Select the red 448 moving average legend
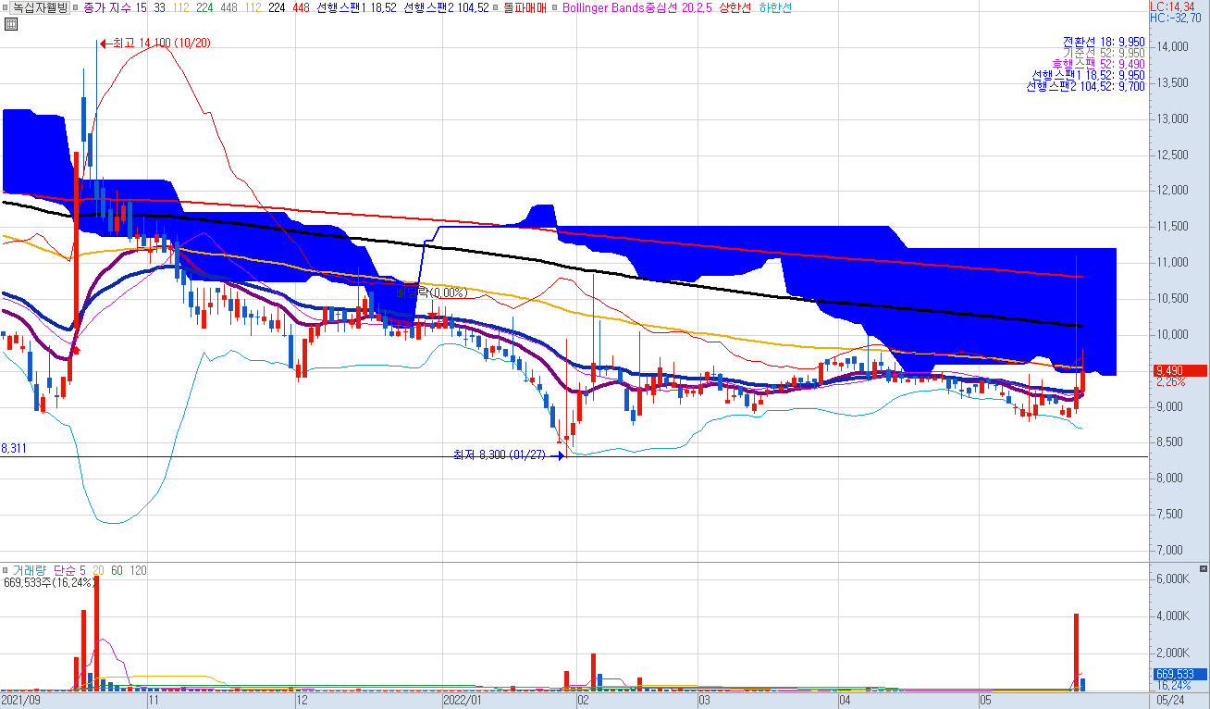The width and height of the screenshot is (1210, 709). point(300,7)
